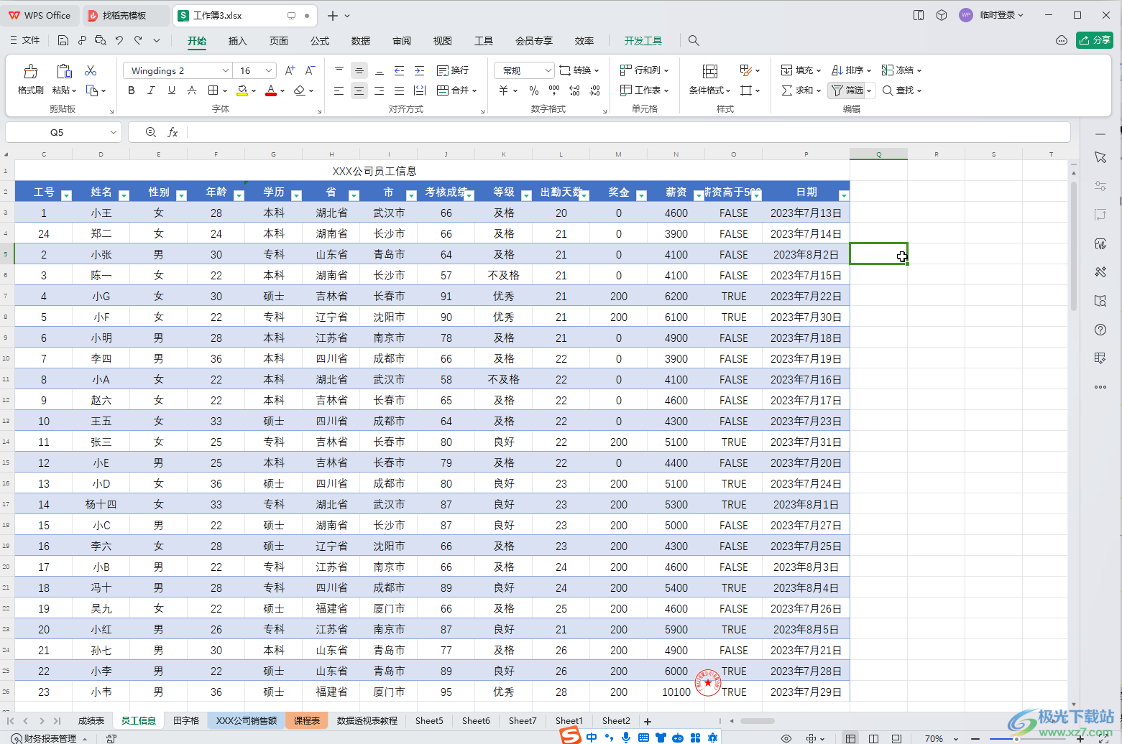
Task: Click the eye reading mode status icon
Action: point(786,738)
